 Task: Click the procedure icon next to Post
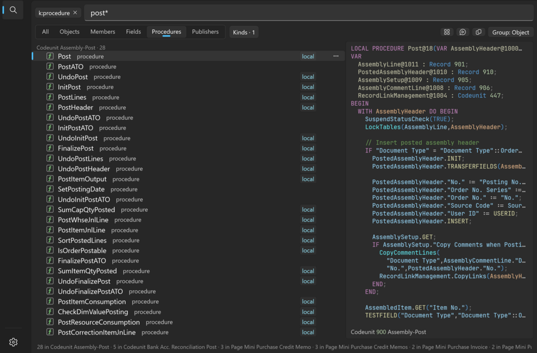coord(50,56)
